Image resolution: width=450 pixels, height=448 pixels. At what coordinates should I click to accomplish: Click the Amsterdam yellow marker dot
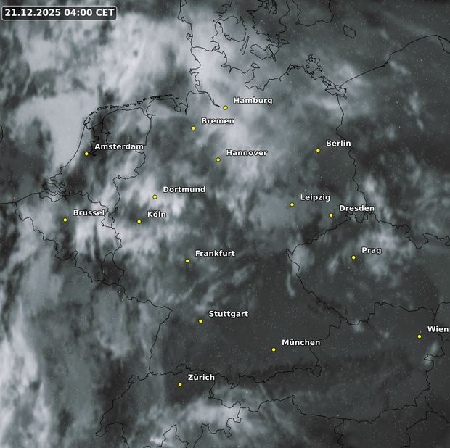tap(86, 154)
